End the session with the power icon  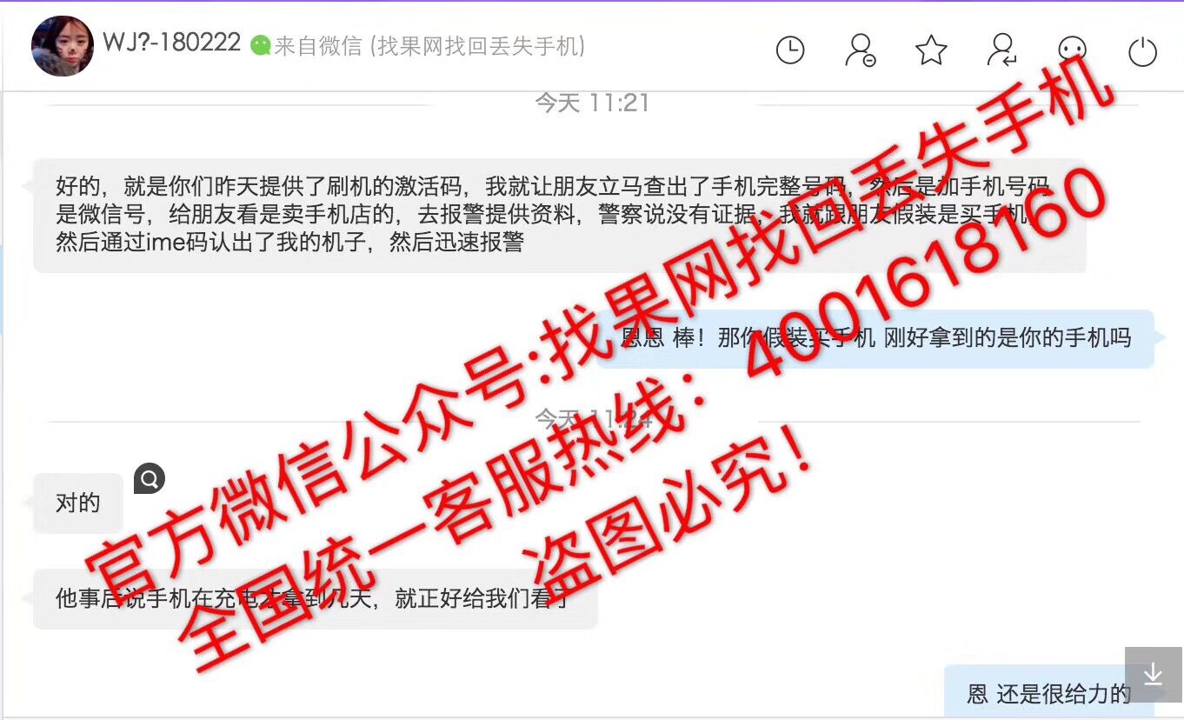tap(1143, 51)
